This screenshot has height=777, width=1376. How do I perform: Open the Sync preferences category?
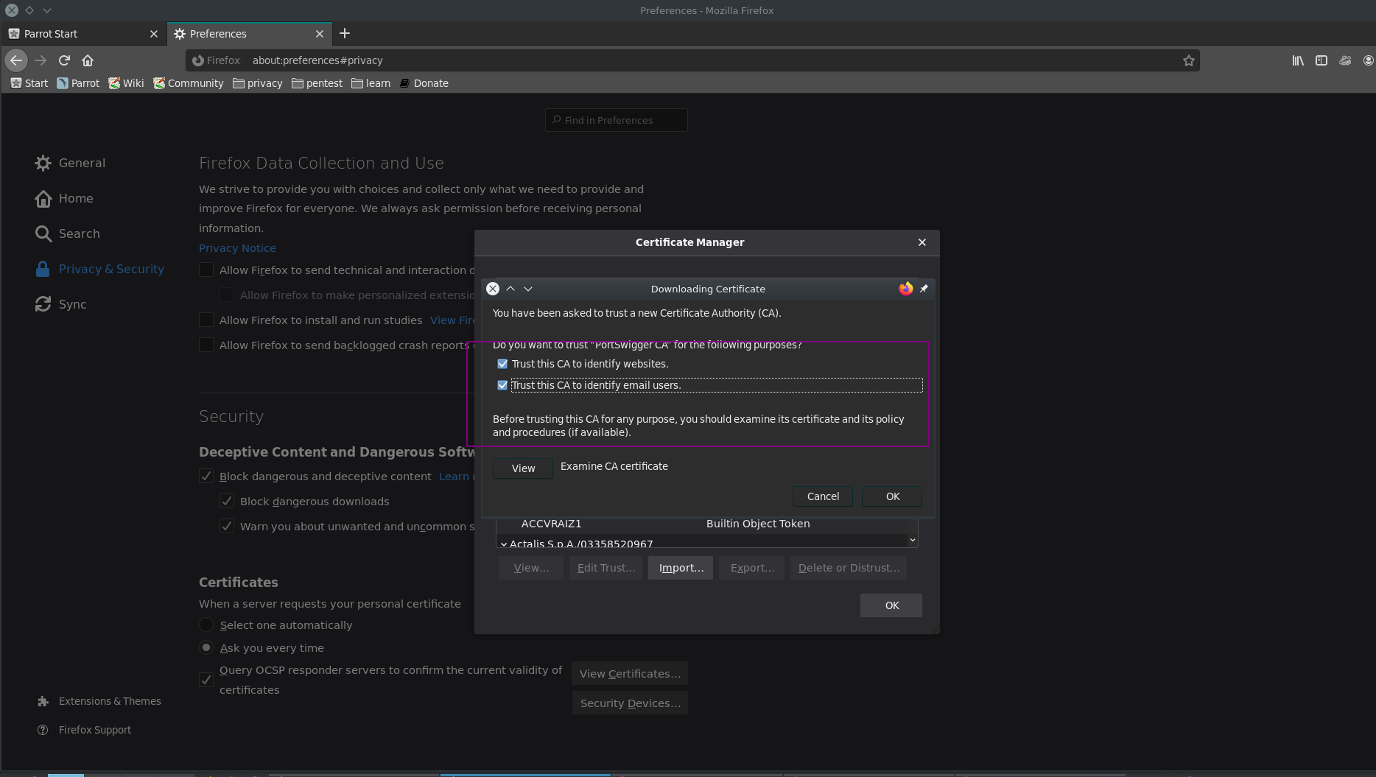(x=60, y=304)
